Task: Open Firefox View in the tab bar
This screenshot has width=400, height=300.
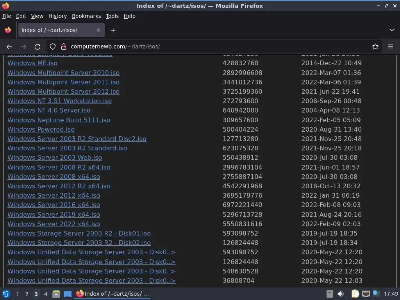Action: click(8, 30)
